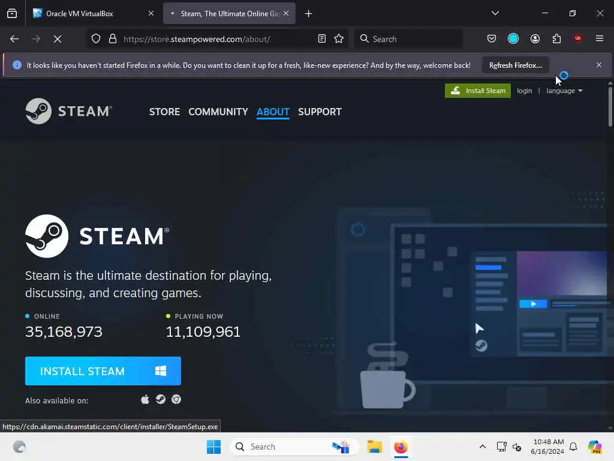Expand the list all tabs dropdown arrow
This screenshot has height=461, width=614.
(495, 13)
